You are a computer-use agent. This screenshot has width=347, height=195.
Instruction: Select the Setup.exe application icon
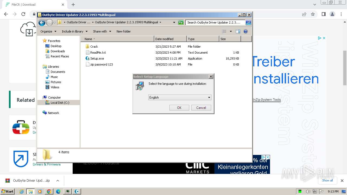coord(87,58)
